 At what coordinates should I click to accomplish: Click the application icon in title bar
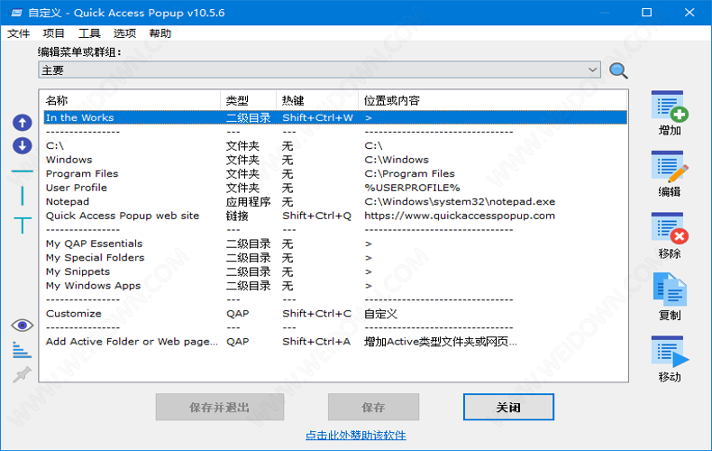[16, 13]
